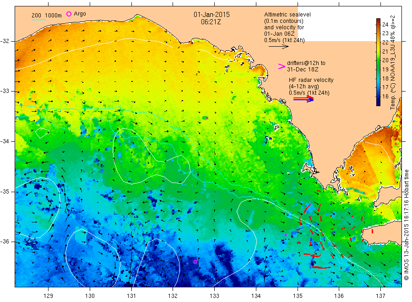Click the "129" longitude axis label
The width and height of the screenshot is (412, 302).
point(49,296)
